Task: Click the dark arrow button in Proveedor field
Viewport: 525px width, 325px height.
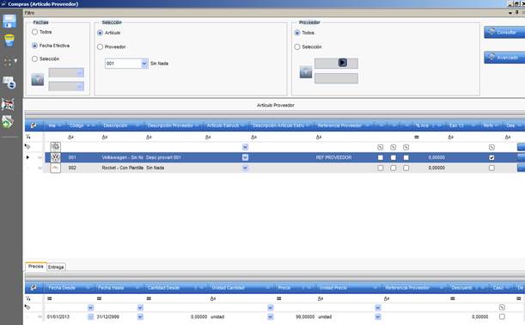Action: pyautogui.click(x=343, y=63)
